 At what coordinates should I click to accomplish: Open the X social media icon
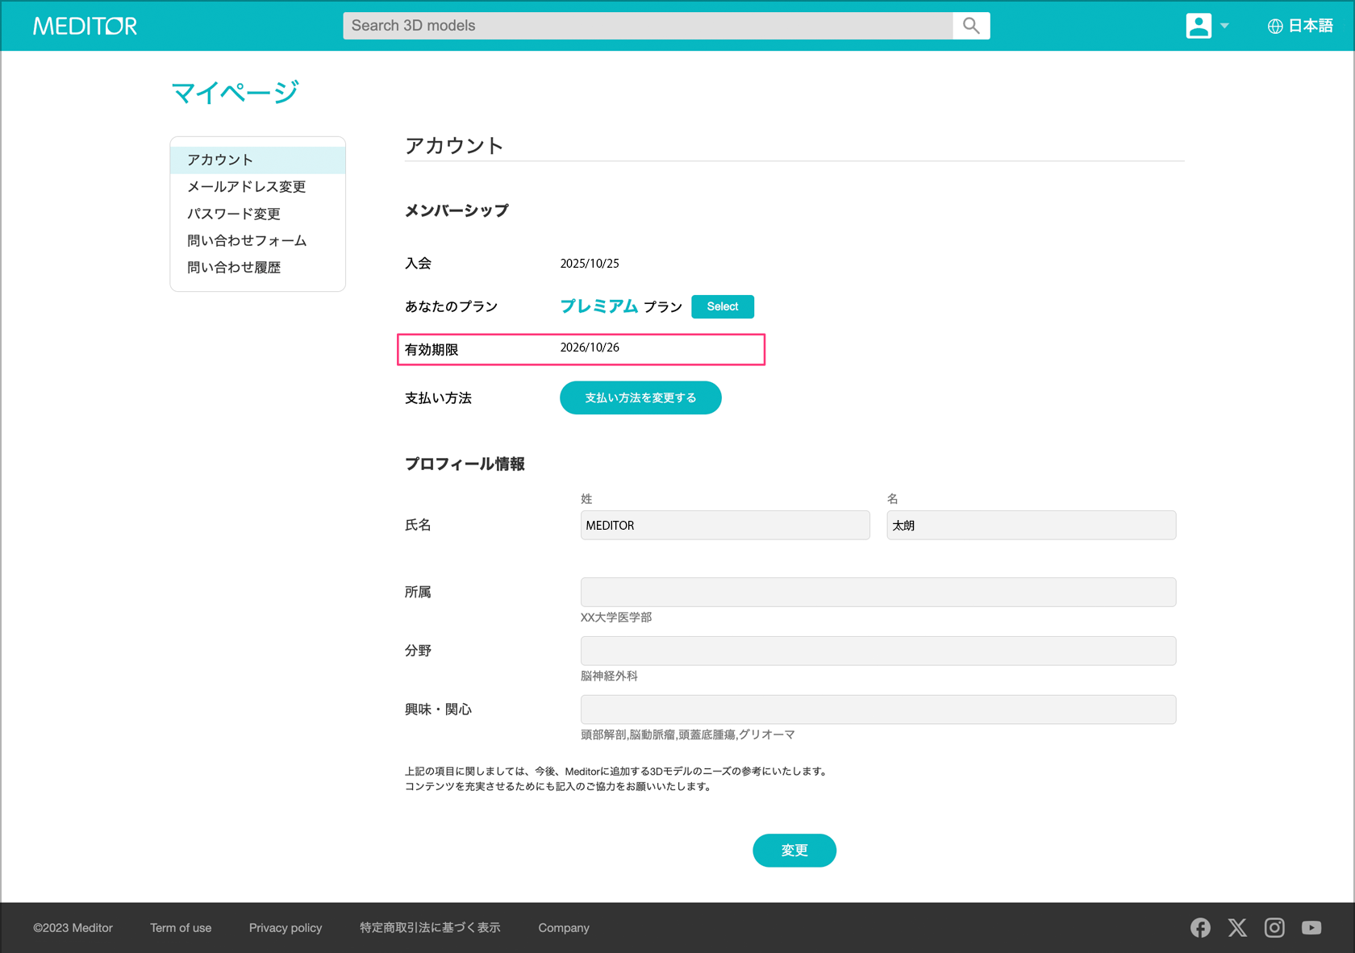tap(1237, 928)
